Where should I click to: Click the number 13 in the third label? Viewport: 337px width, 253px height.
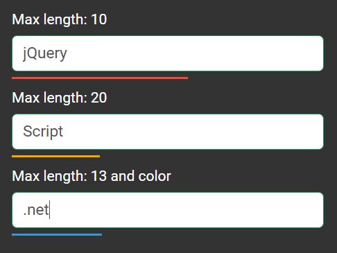[99, 176]
